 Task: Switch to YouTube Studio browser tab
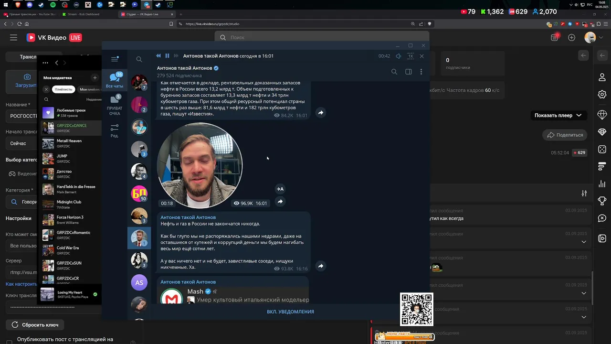click(x=30, y=14)
